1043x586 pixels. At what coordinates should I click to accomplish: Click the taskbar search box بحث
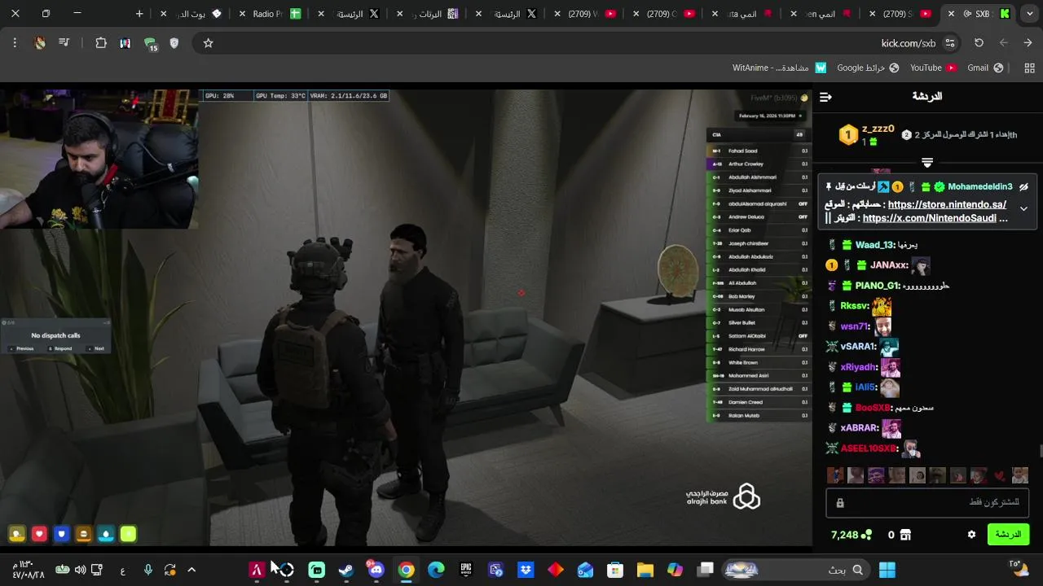(795, 570)
